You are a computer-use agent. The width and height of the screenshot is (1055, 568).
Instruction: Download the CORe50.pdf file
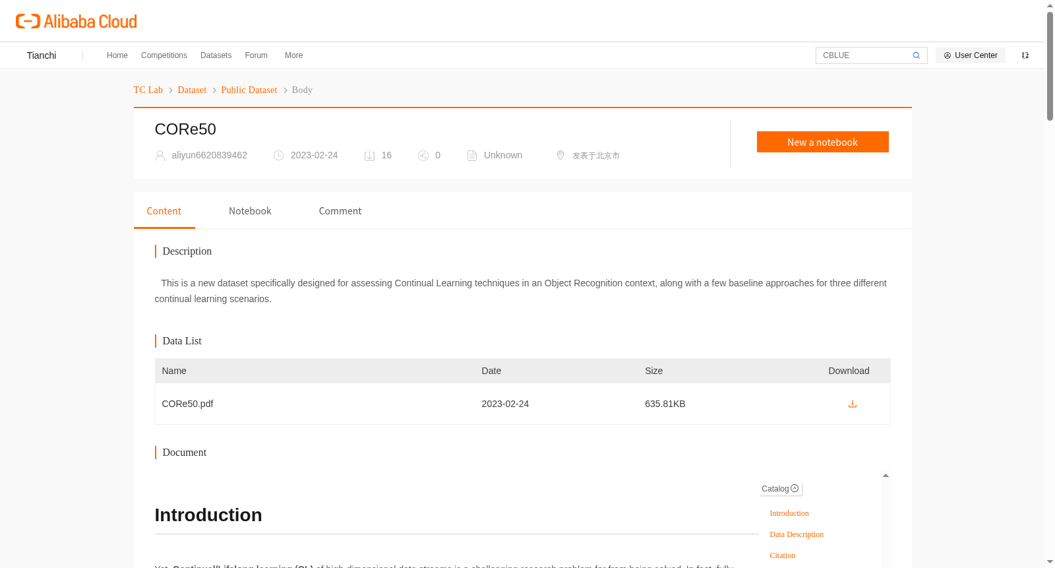(x=853, y=404)
